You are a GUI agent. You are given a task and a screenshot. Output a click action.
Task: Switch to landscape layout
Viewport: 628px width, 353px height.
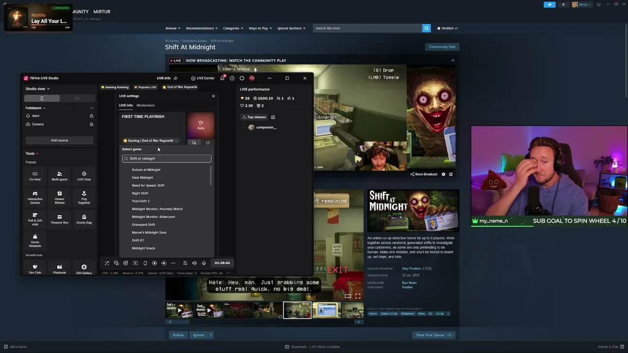click(x=77, y=98)
